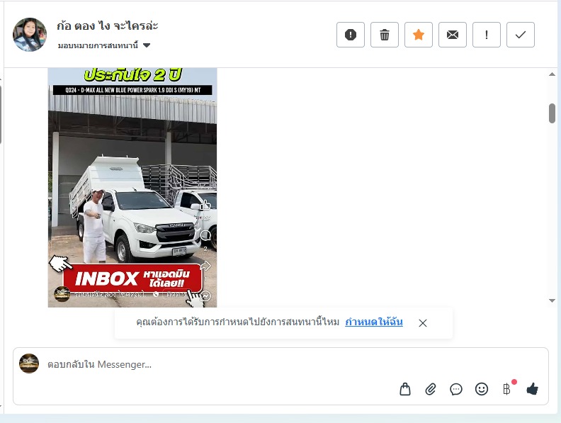Click the chat scrollbar thumb
Viewport: 561px width, 423px height.
pos(552,113)
